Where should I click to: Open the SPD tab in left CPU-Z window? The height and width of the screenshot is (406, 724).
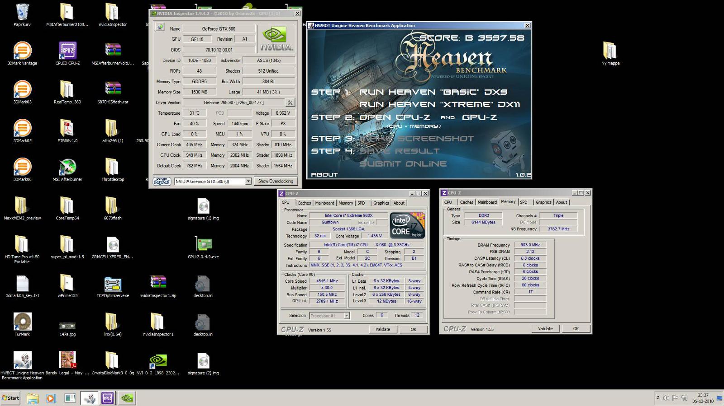click(x=361, y=203)
